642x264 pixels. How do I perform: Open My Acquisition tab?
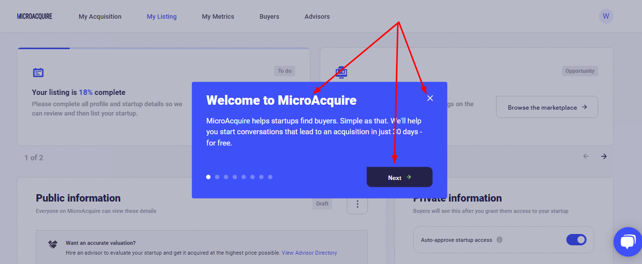tap(100, 17)
